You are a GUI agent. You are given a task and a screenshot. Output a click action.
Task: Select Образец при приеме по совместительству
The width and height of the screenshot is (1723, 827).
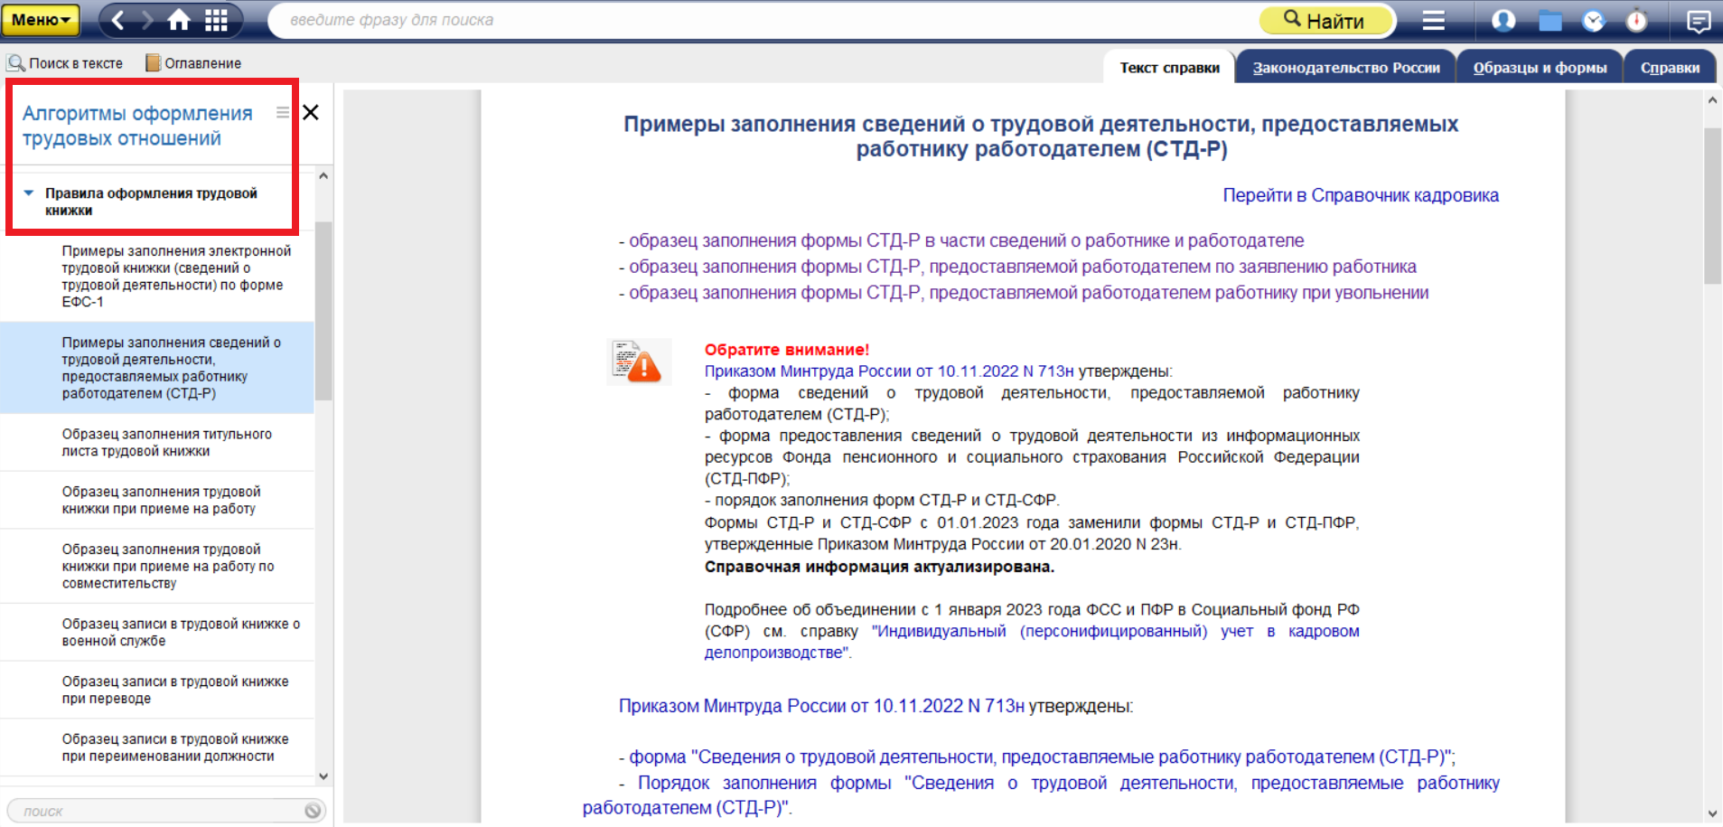157,566
